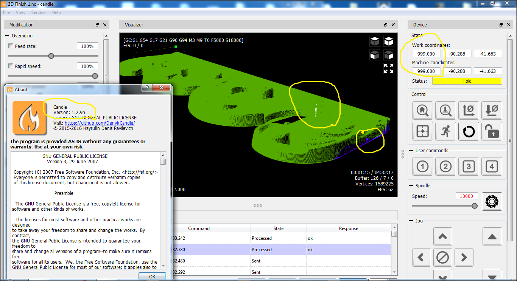Zero the XY work coordinates
Screen dimensions: 517x281
click(469, 111)
